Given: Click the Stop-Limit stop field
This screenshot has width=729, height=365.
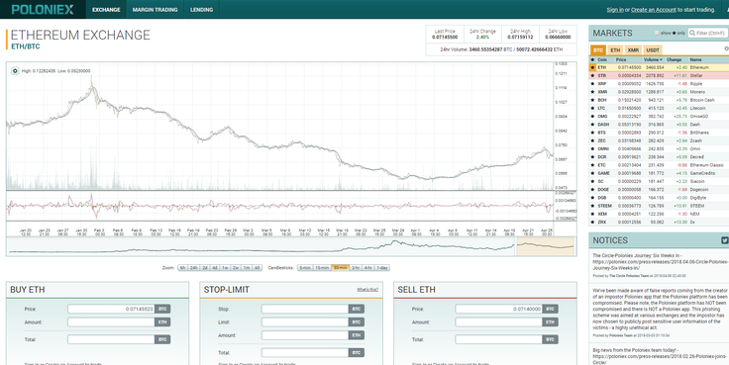Looking at the screenshot, I should [304, 309].
